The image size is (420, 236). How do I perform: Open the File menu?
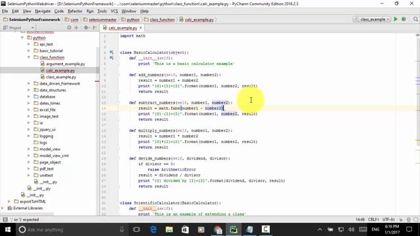[5, 11]
